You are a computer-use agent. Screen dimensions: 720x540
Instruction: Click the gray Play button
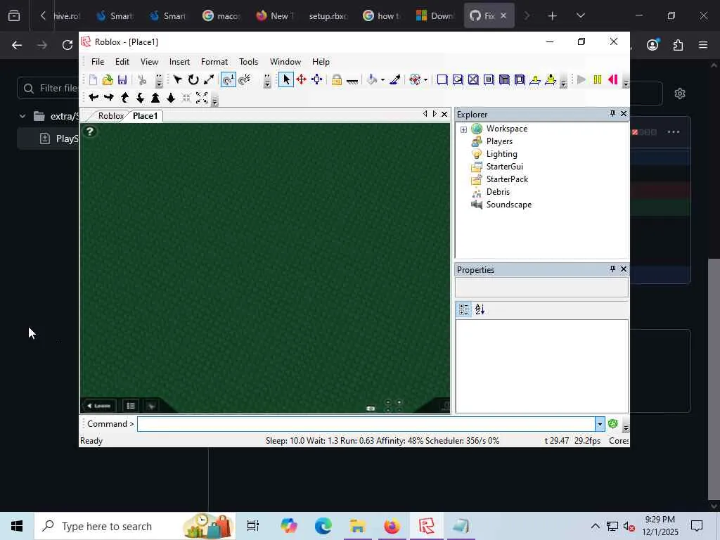581,80
